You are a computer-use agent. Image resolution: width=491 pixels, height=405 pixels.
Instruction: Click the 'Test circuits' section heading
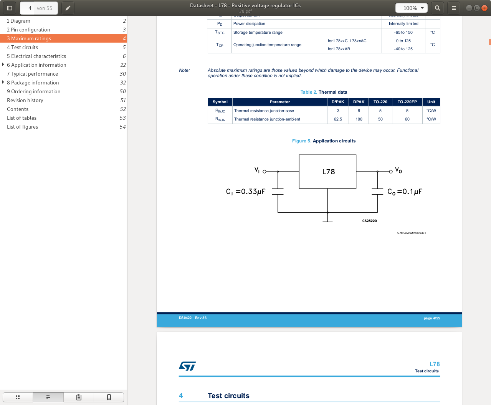[x=228, y=396]
